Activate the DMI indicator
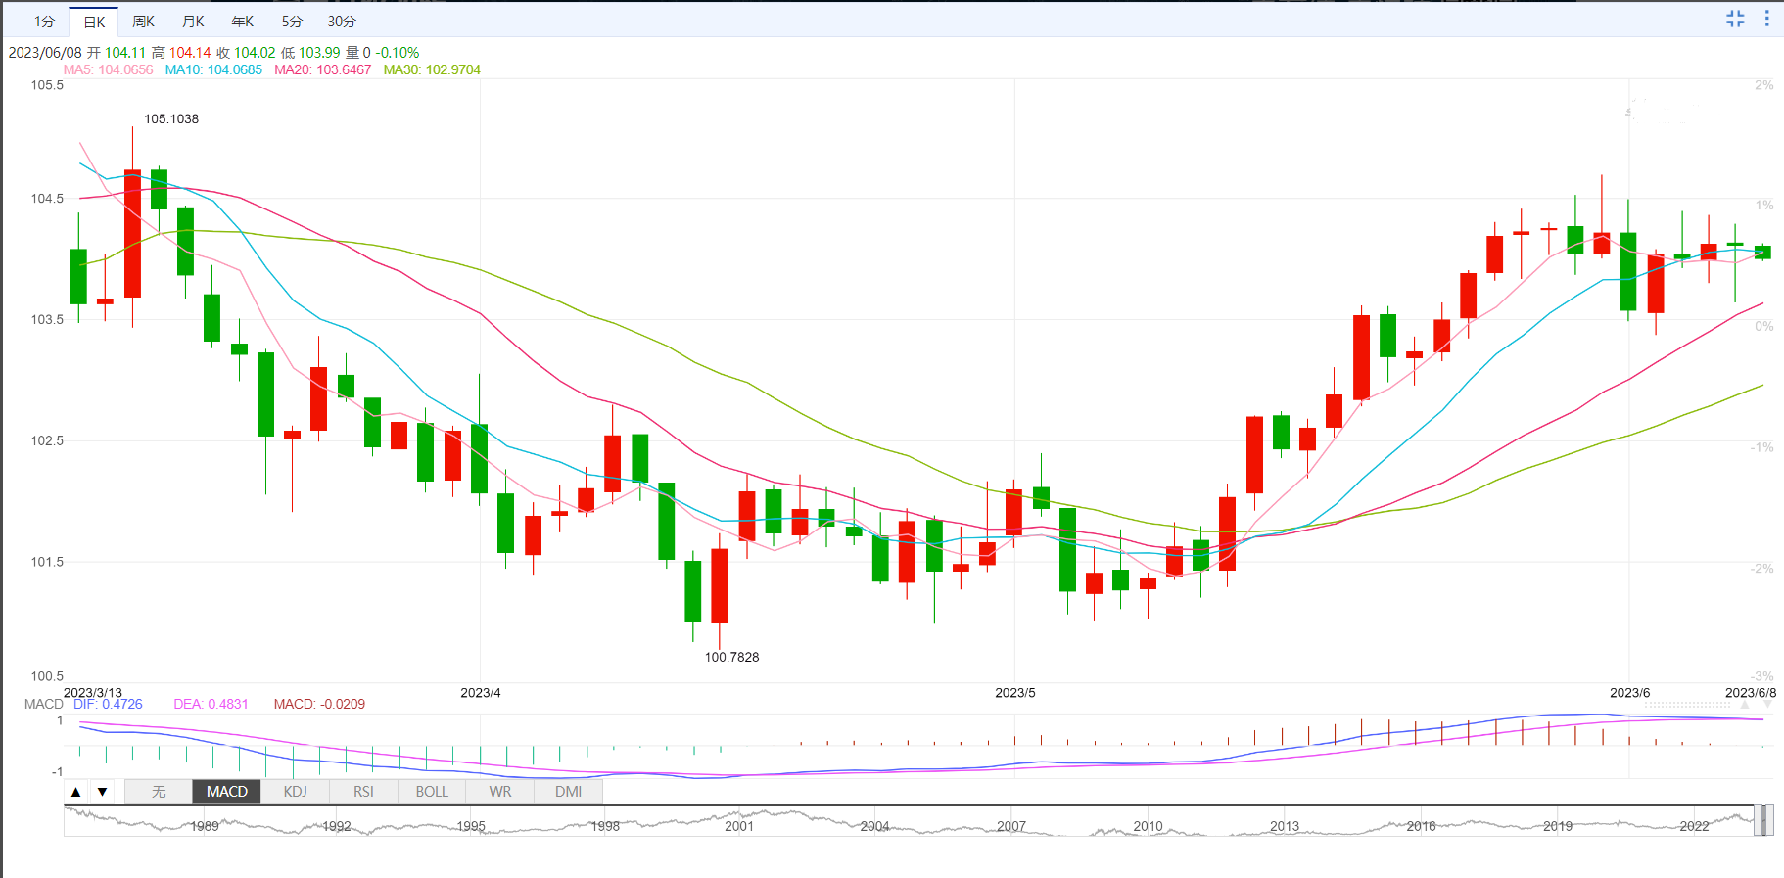The height and width of the screenshot is (878, 1784). pyautogui.click(x=568, y=792)
